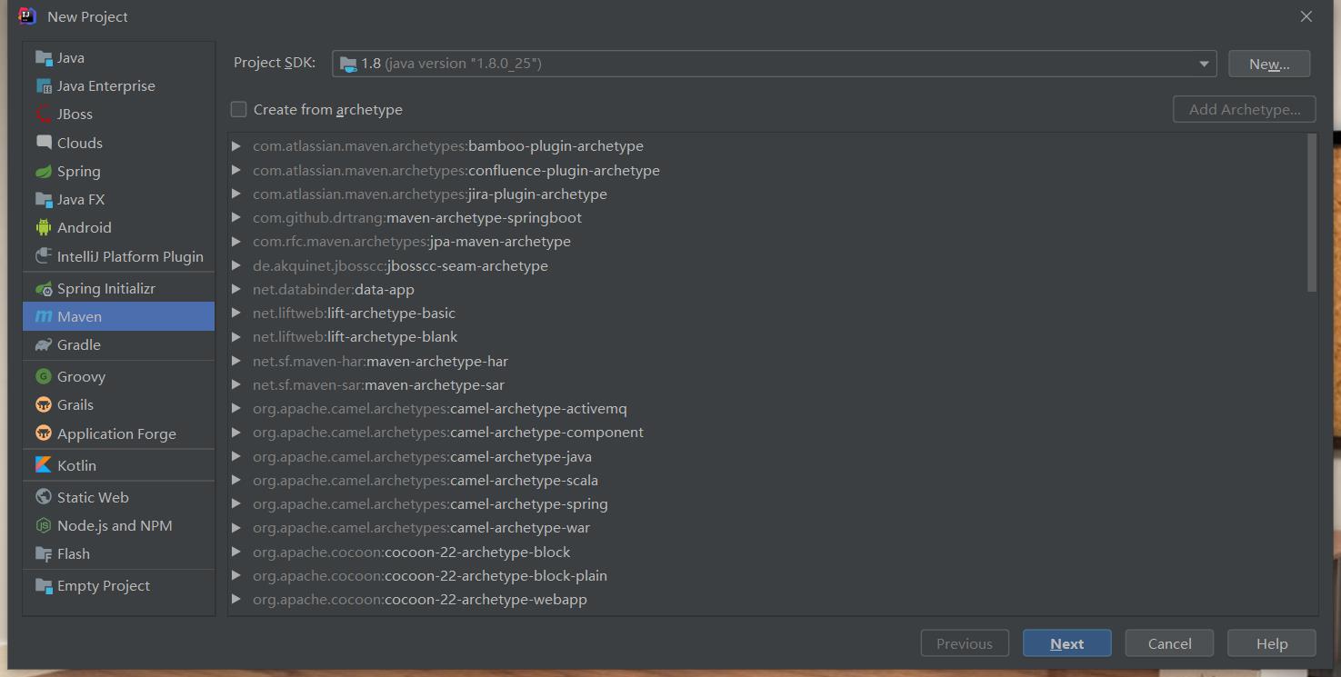Click the Cancel button
Screen dimensions: 1341x677
tap(1169, 643)
